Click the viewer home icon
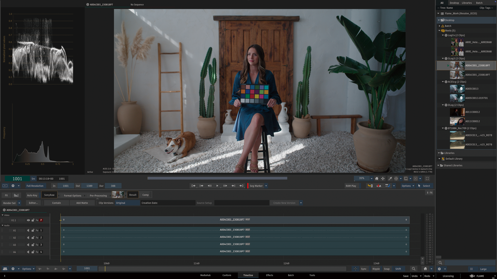Image resolution: width=497 pixels, height=279 pixels. (377, 179)
